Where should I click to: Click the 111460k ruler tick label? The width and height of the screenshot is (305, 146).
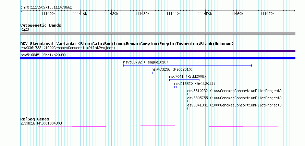[x=236, y=14]
